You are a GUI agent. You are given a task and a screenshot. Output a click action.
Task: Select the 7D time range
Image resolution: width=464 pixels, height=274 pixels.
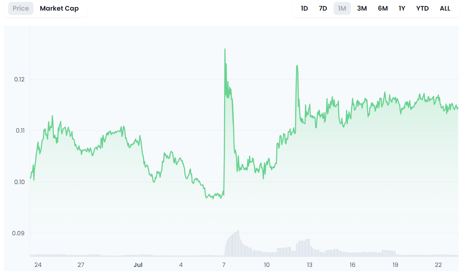[323, 8]
